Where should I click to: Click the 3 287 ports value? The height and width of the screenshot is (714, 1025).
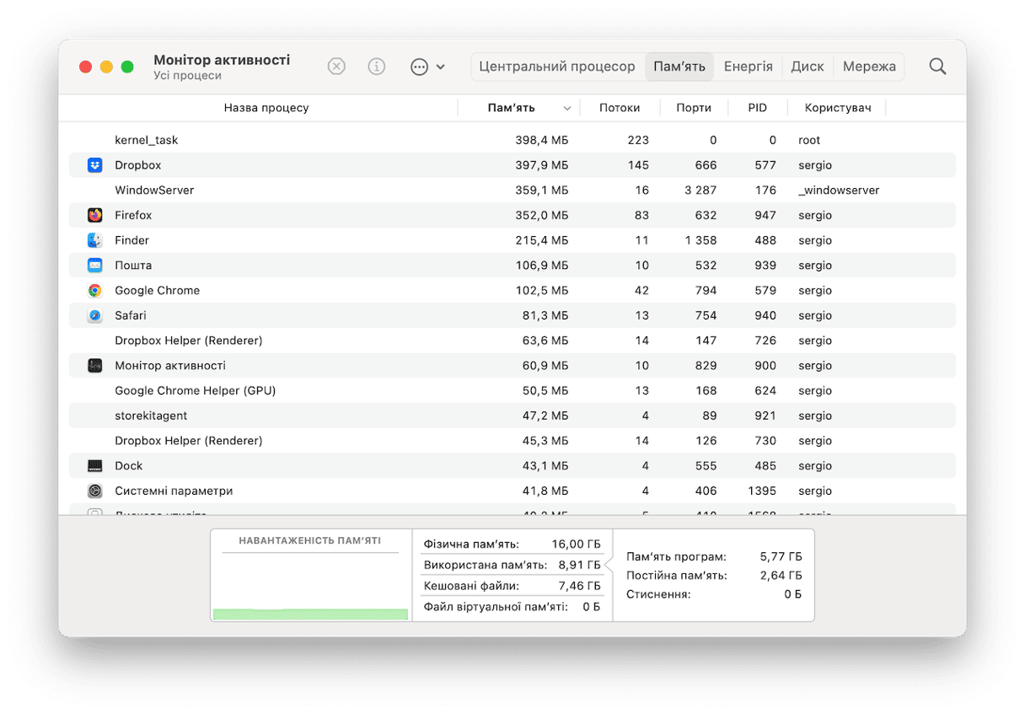tap(700, 191)
